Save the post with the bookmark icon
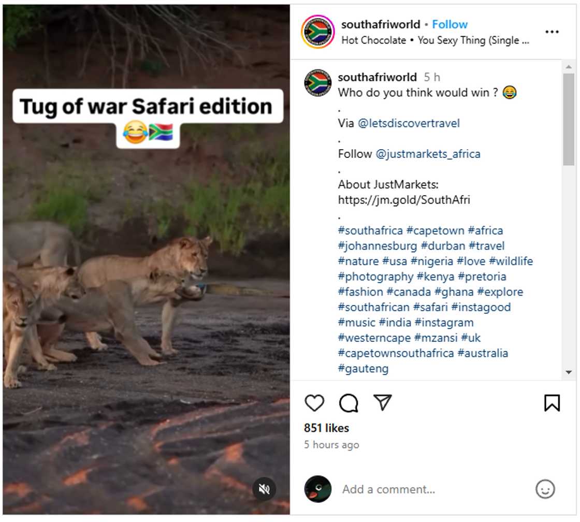Viewport: 580px width, 522px height. click(552, 403)
